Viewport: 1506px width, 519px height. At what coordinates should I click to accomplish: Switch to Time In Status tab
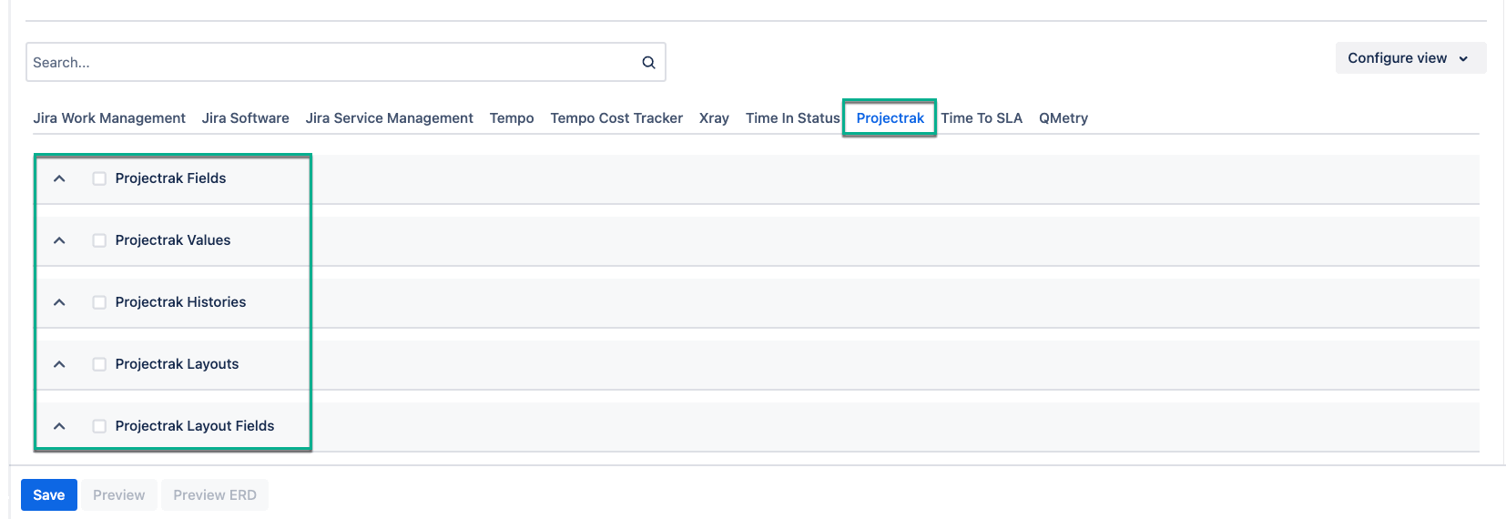click(793, 118)
